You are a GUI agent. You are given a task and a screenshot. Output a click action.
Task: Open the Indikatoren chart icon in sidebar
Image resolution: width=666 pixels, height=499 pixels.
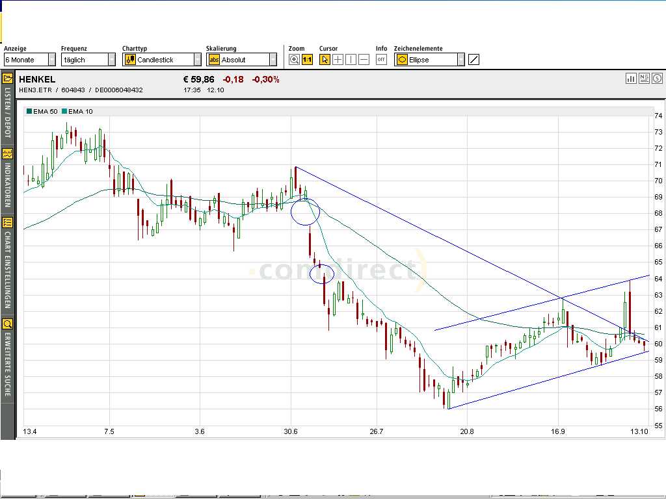7,153
